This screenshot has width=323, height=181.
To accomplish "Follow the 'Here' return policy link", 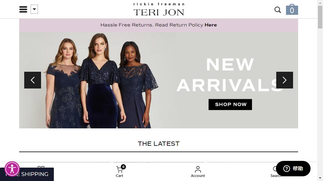I will 211,25.
